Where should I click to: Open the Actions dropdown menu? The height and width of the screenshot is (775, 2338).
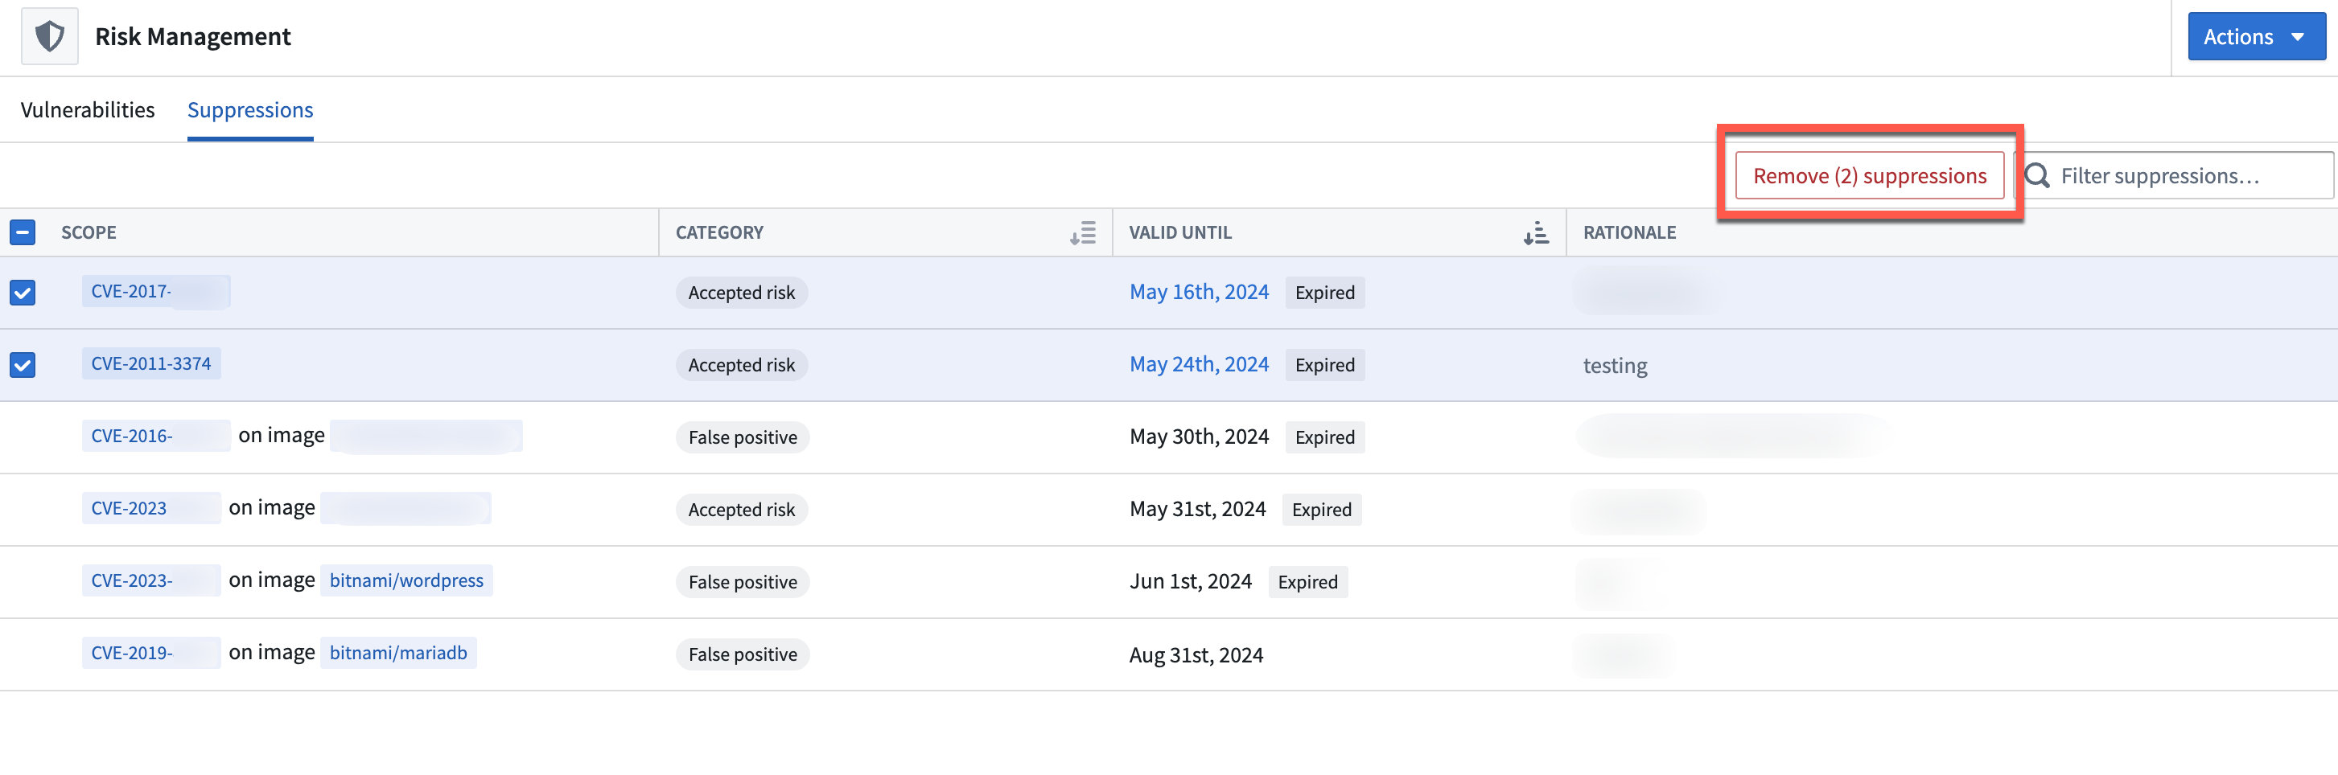click(x=2256, y=36)
